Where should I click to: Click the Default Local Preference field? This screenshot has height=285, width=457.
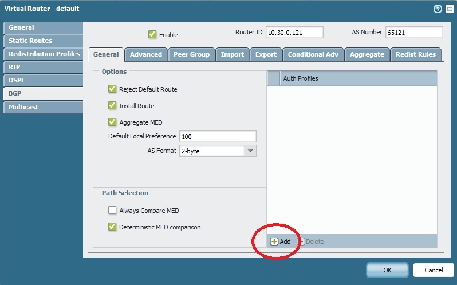pyautogui.click(x=218, y=137)
